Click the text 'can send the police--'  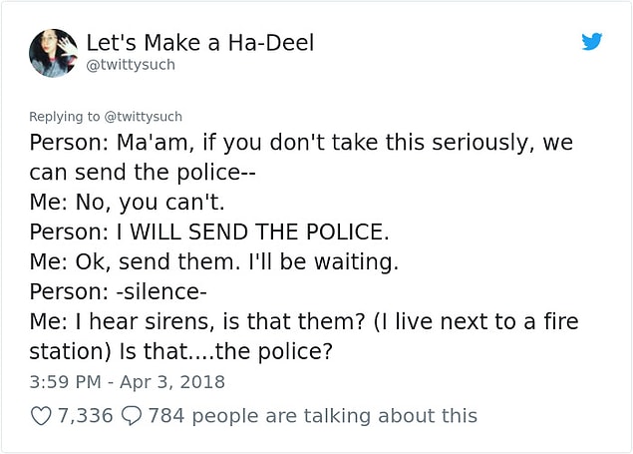(143, 173)
